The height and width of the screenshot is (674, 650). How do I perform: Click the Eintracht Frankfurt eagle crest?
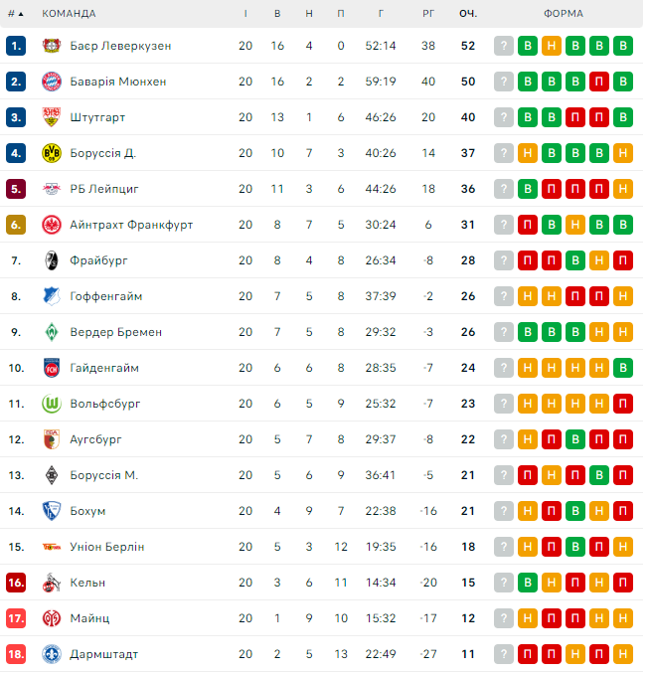[52, 225]
